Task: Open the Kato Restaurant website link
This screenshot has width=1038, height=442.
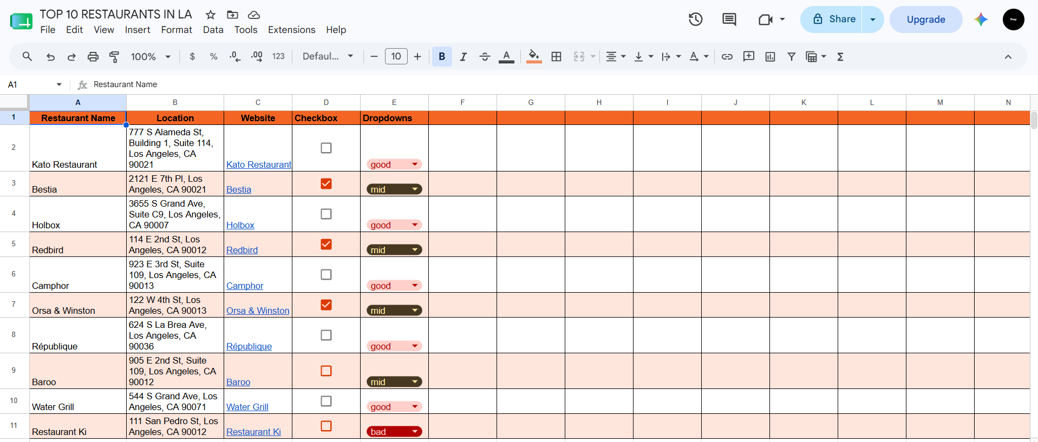Action: tap(259, 164)
